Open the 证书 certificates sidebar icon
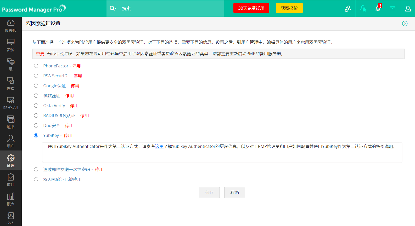Image resolution: width=415 pixels, height=226 pixels. pos(11,122)
